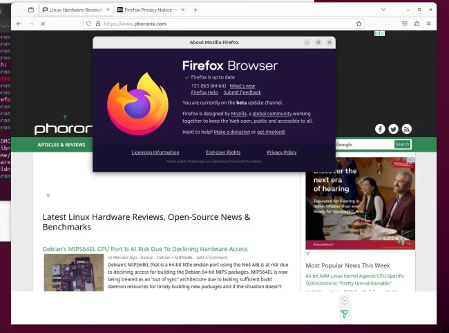
Task: Open the Extensions puzzle icon
Action: 417,23
